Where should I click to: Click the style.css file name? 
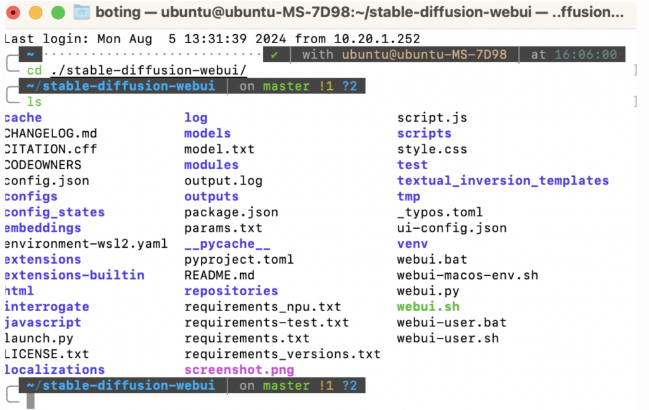tap(432, 150)
